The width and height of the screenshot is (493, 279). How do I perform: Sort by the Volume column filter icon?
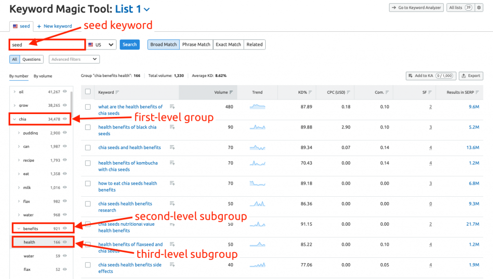(231, 92)
